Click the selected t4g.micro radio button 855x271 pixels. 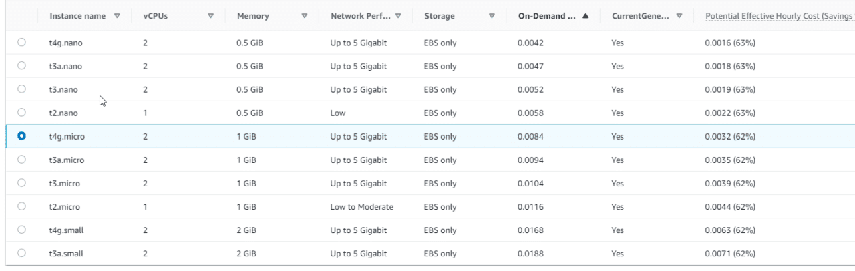coord(22,136)
